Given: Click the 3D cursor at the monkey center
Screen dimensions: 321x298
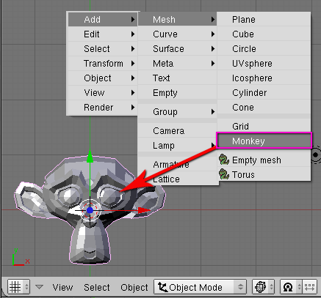Looking at the screenshot, I should [90, 210].
